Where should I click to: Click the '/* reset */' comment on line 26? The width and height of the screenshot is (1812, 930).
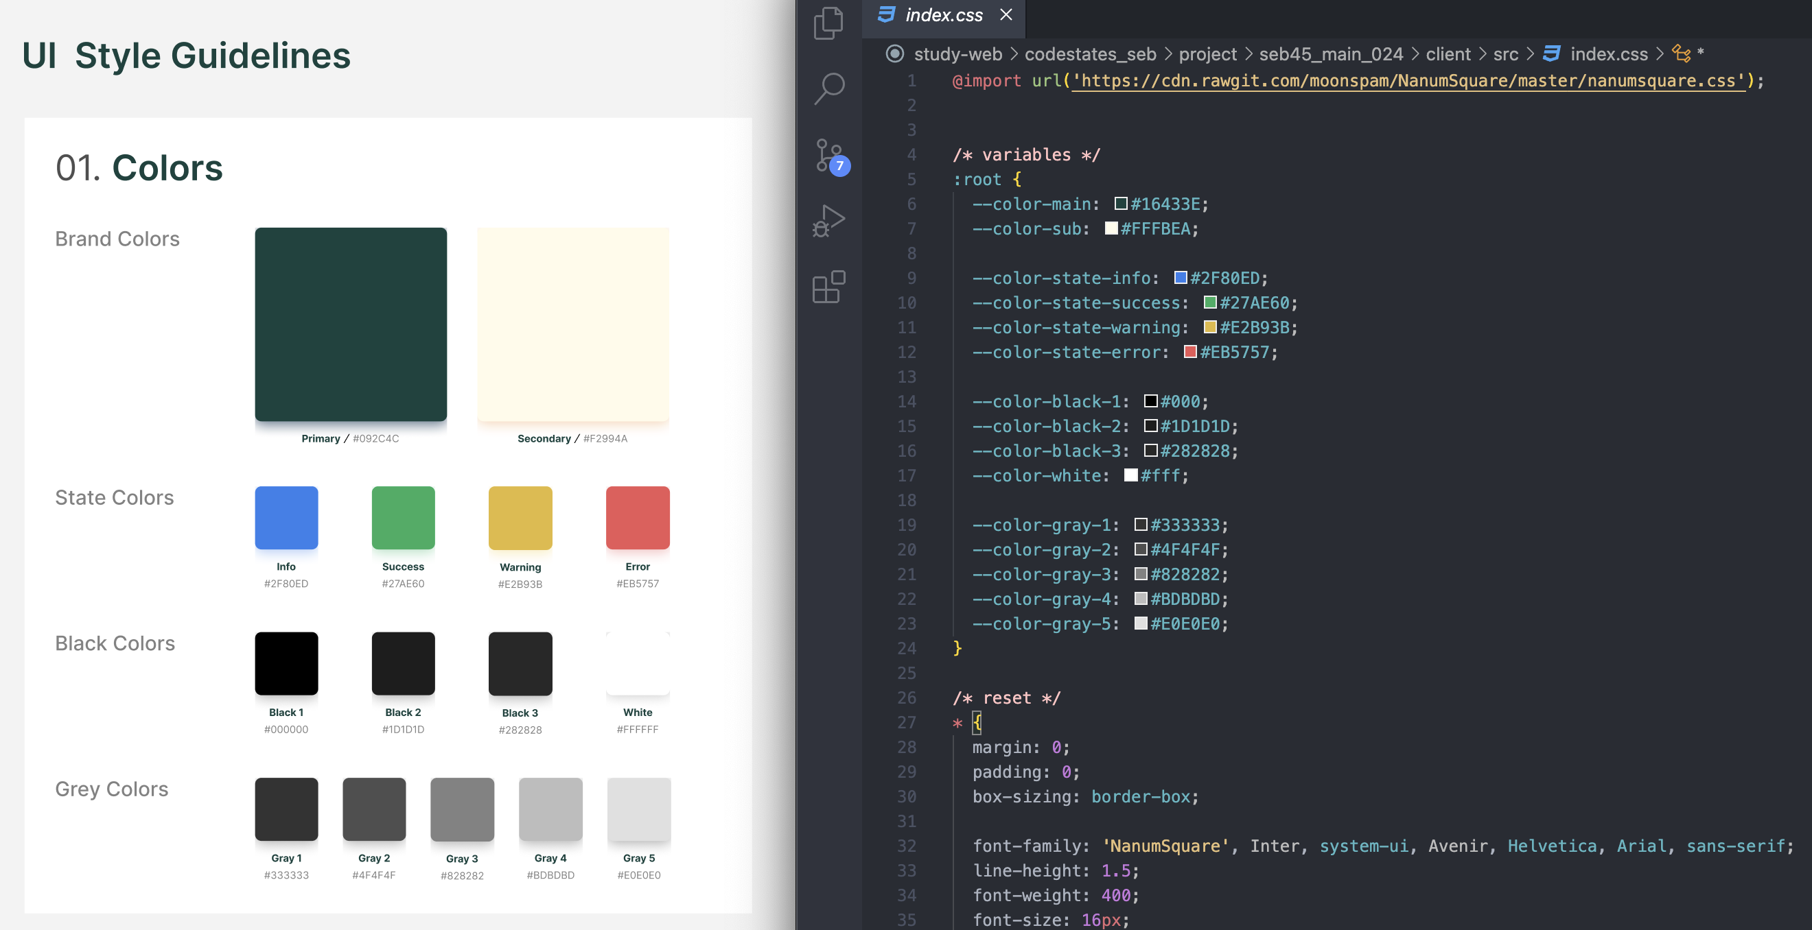pos(1006,698)
